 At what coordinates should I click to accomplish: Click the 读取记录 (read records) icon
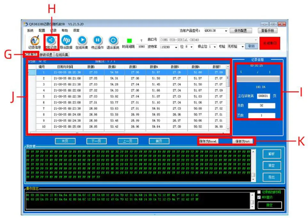click(51, 40)
